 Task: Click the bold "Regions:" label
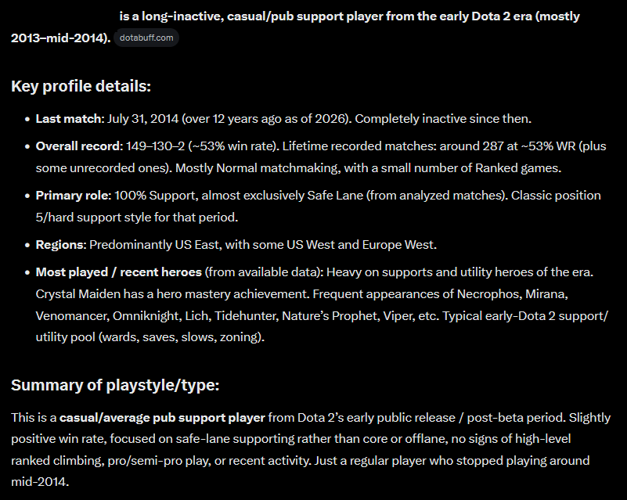pos(61,245)
